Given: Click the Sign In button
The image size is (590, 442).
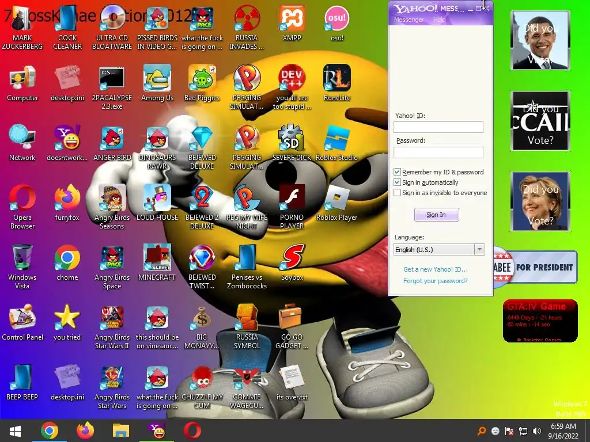Looking at the screenshot, I should [x=437, y=215].
